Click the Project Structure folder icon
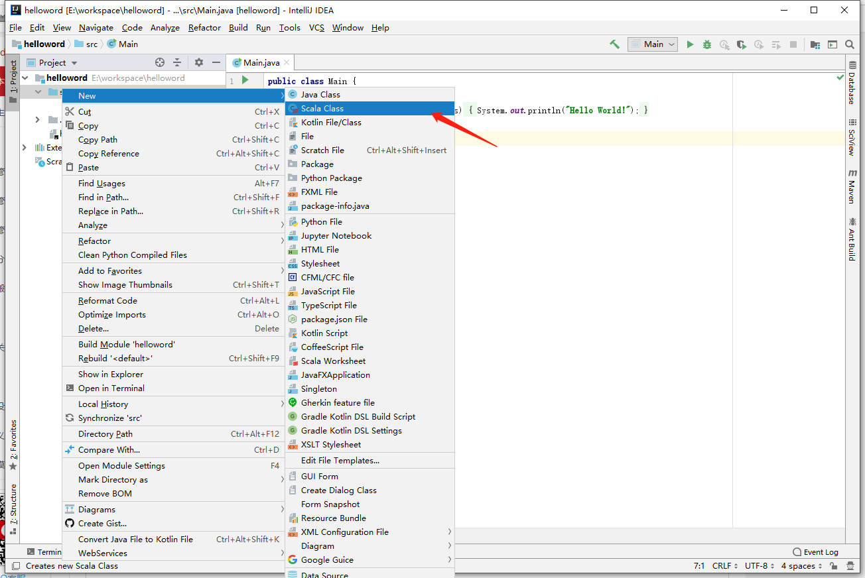This screenshot has height=578, width=865. [x=815, y=44]
